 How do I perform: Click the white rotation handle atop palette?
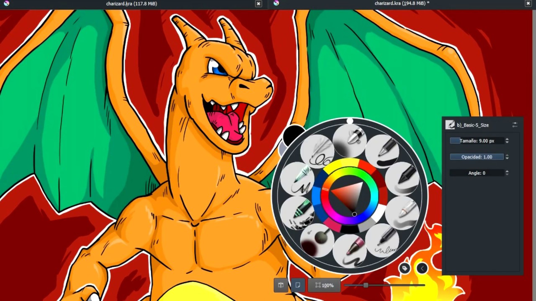click(350, 121)
